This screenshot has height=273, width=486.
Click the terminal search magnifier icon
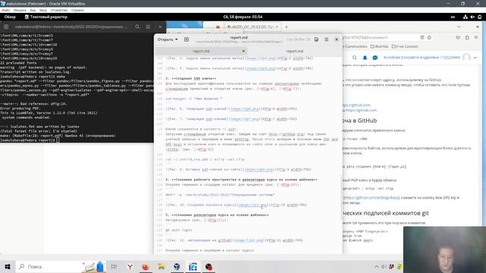[137, 27]
